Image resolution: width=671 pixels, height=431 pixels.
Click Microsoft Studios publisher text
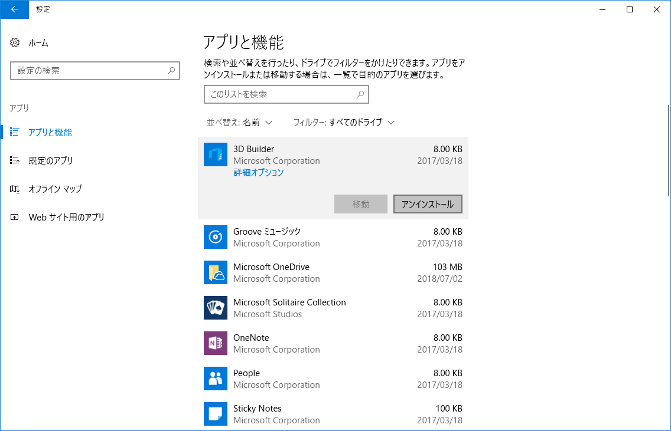tap(268, 314)
